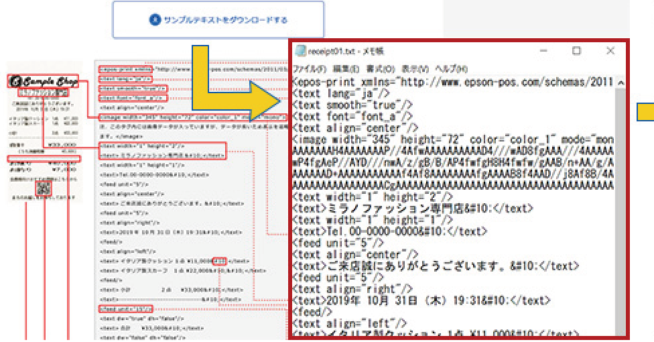The height and width of the screenshot is (342, 654).
Task: Click the サンプルテキストをダウンロードする button
Action: pyautogui.click(x=218, y=20)
